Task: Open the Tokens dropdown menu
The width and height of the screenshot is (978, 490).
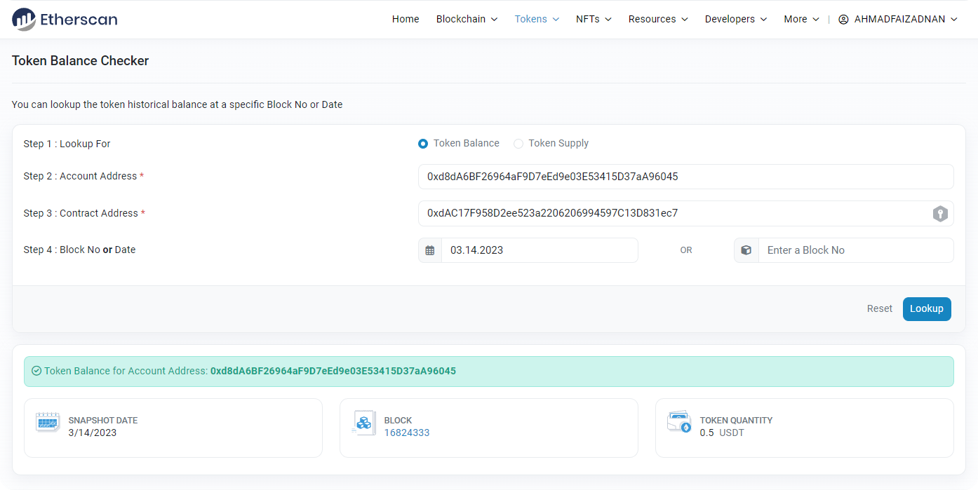Action: pos(537,20)
